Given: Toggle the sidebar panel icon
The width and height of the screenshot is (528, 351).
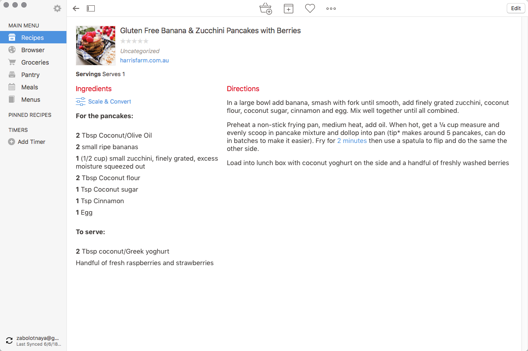Looking at the screenshot, I should coord(91,8).
